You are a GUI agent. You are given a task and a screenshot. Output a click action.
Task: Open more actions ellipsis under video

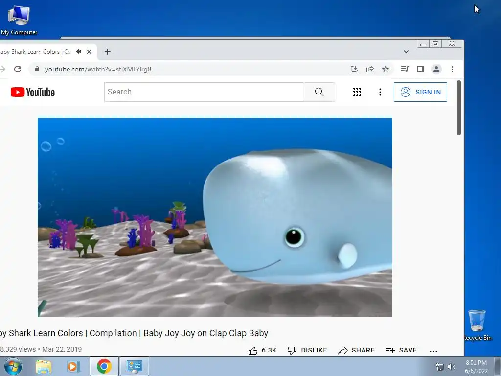[x=433, y=351]
